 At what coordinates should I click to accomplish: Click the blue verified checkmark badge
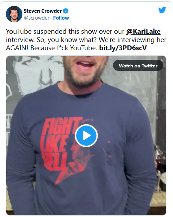65,11
